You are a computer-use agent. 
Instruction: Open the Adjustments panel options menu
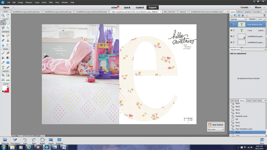265,50
